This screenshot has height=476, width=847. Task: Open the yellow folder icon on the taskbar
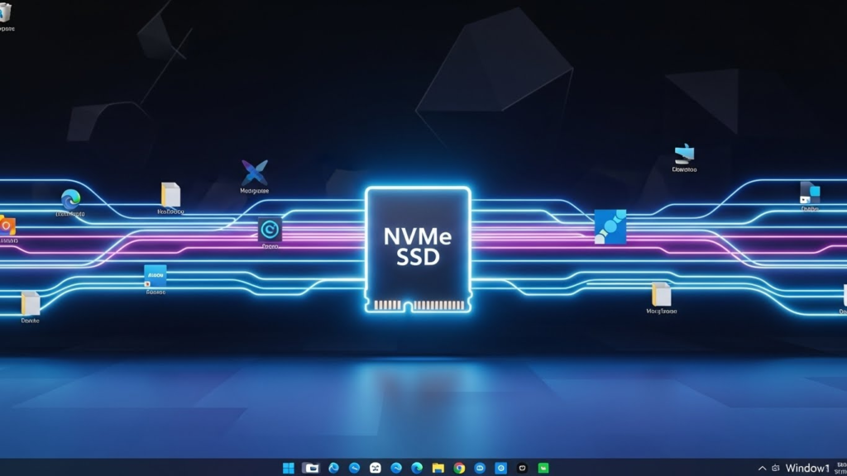pyautogui.click(x=438, y=467)
